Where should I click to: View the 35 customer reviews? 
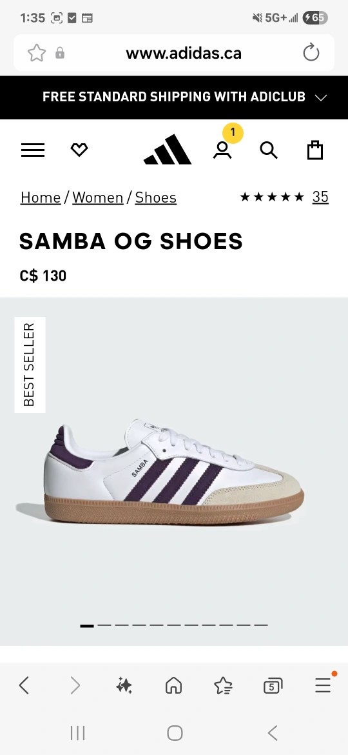[x=320, y=196]
